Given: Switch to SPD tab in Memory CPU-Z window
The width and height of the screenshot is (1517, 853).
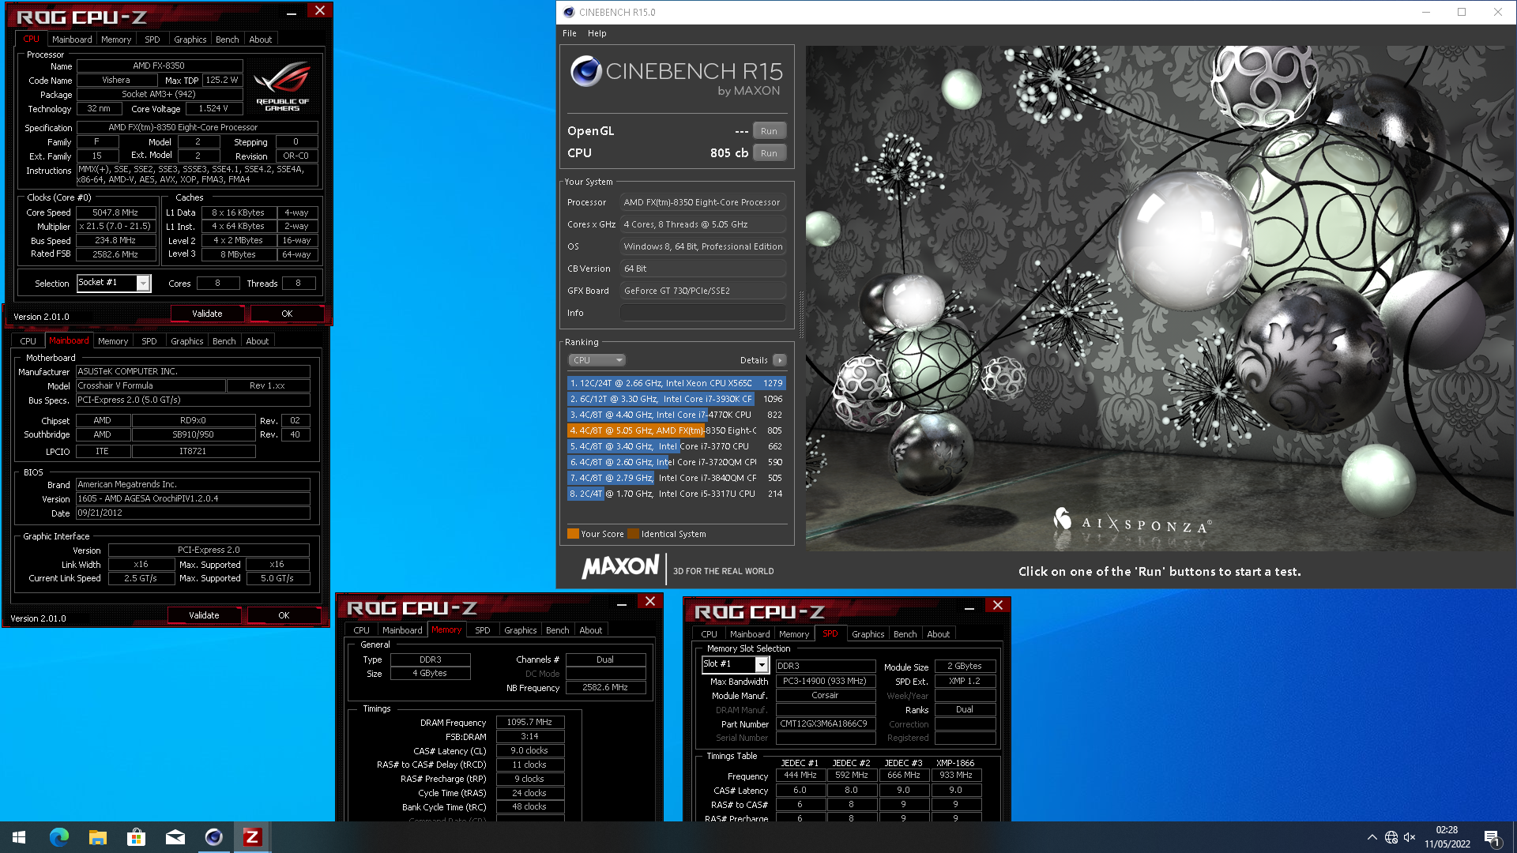Looking at the screenshot, I should 483,630.
